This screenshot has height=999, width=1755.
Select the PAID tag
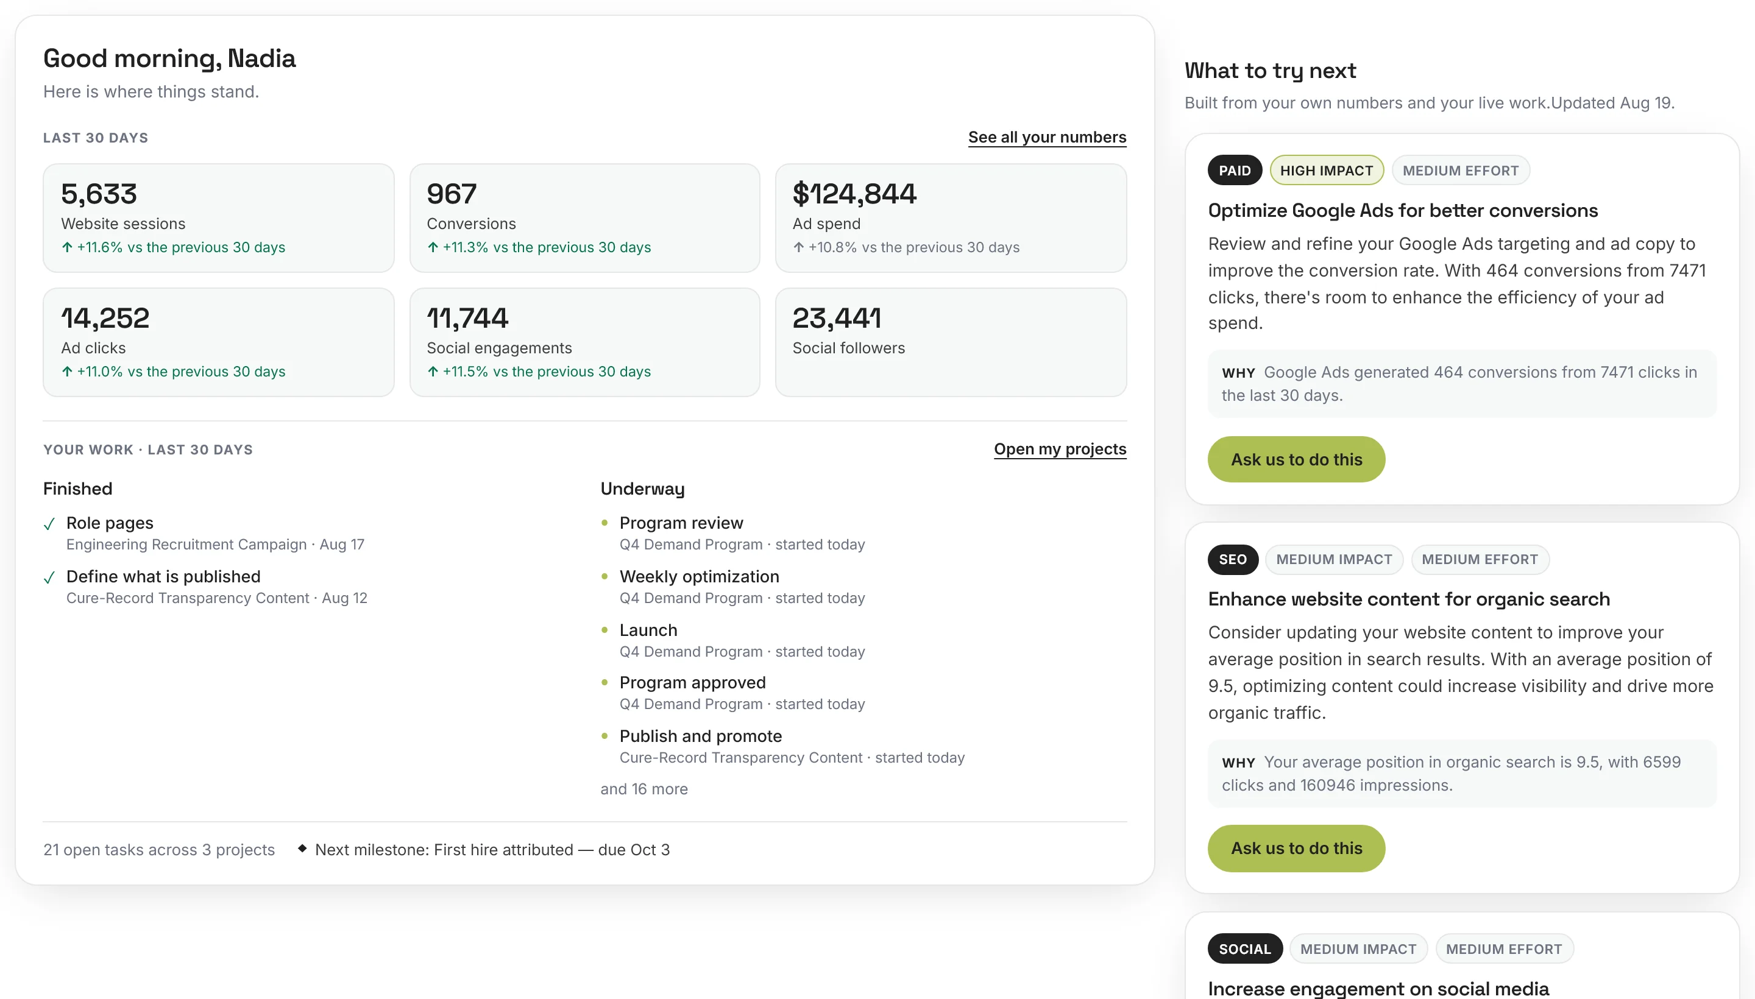click(x=1234, y=170)
